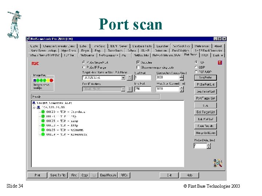The width and height of the screenshot is (262, 196).
Task: Click the red question mark help icon
Action: tap(220, 62)
